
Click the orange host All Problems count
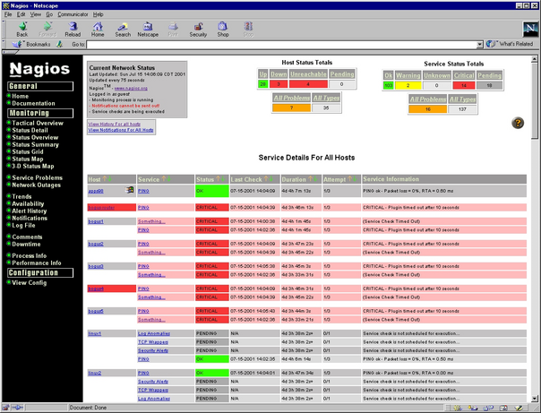291,108
